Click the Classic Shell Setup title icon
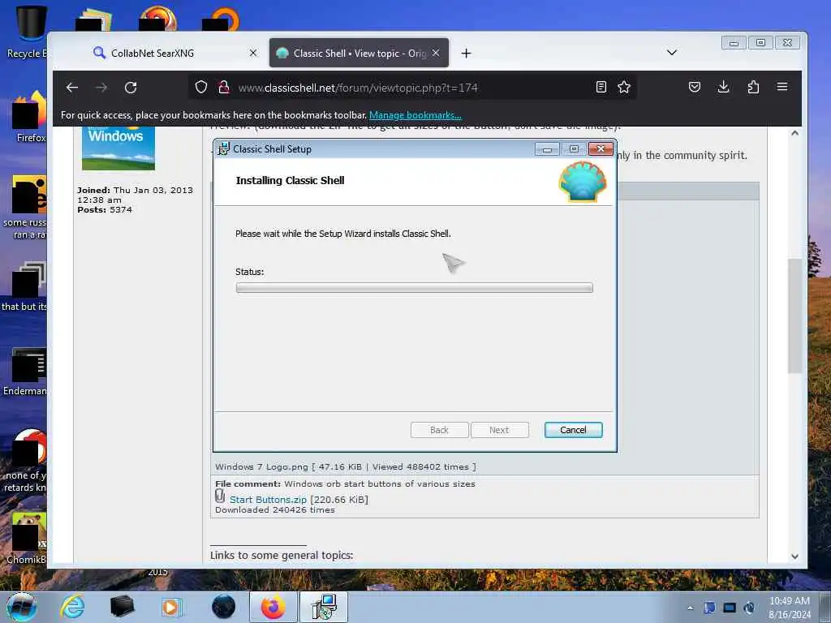This screenshot has height=623, width=831. 224,149
